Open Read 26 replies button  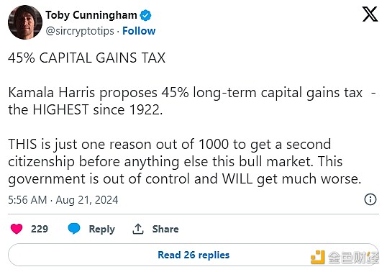tap(193, 255)
